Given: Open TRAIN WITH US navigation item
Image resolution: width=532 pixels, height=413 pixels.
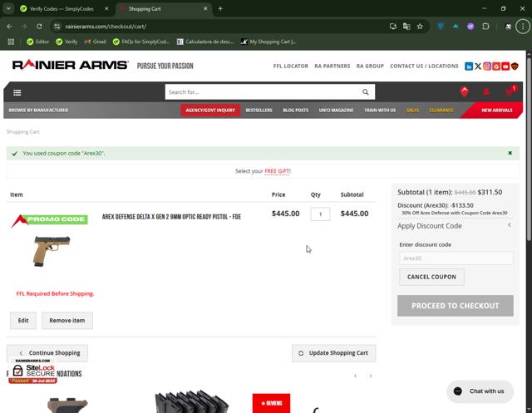Looking at the screenshot, I should tap(380, 111).
